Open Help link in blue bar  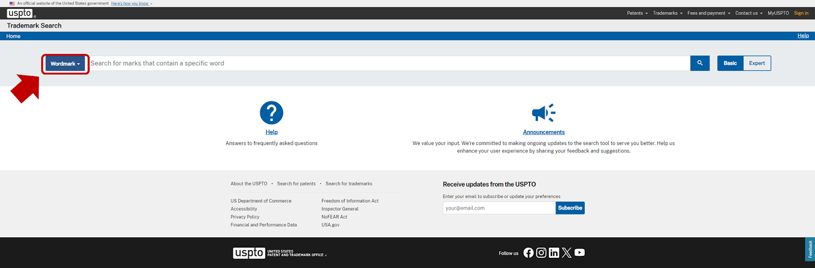coord(803,36)
